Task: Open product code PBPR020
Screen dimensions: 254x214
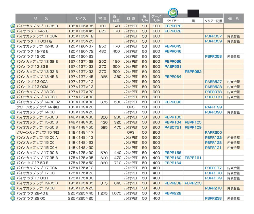Action: (x=173, y=26)
